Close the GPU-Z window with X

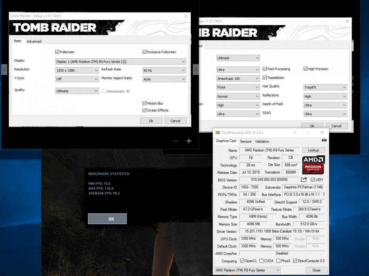point(322,133)
